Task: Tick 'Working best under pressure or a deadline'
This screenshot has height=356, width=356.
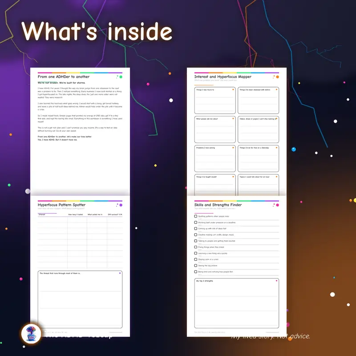Action: [x=195, y=222]
